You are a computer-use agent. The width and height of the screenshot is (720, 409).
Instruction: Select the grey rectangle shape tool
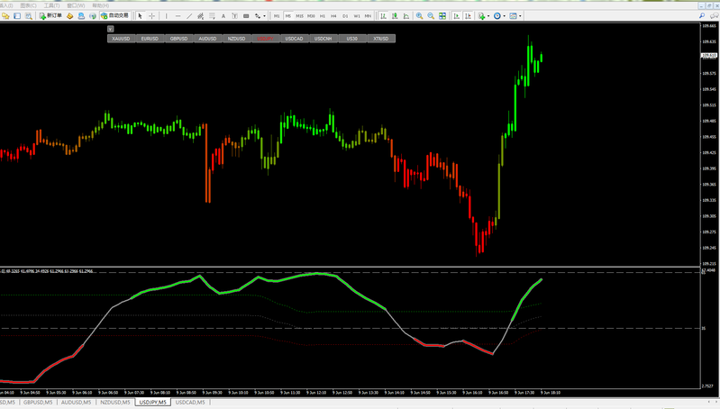pyautogui.click(x=246, y=16)
